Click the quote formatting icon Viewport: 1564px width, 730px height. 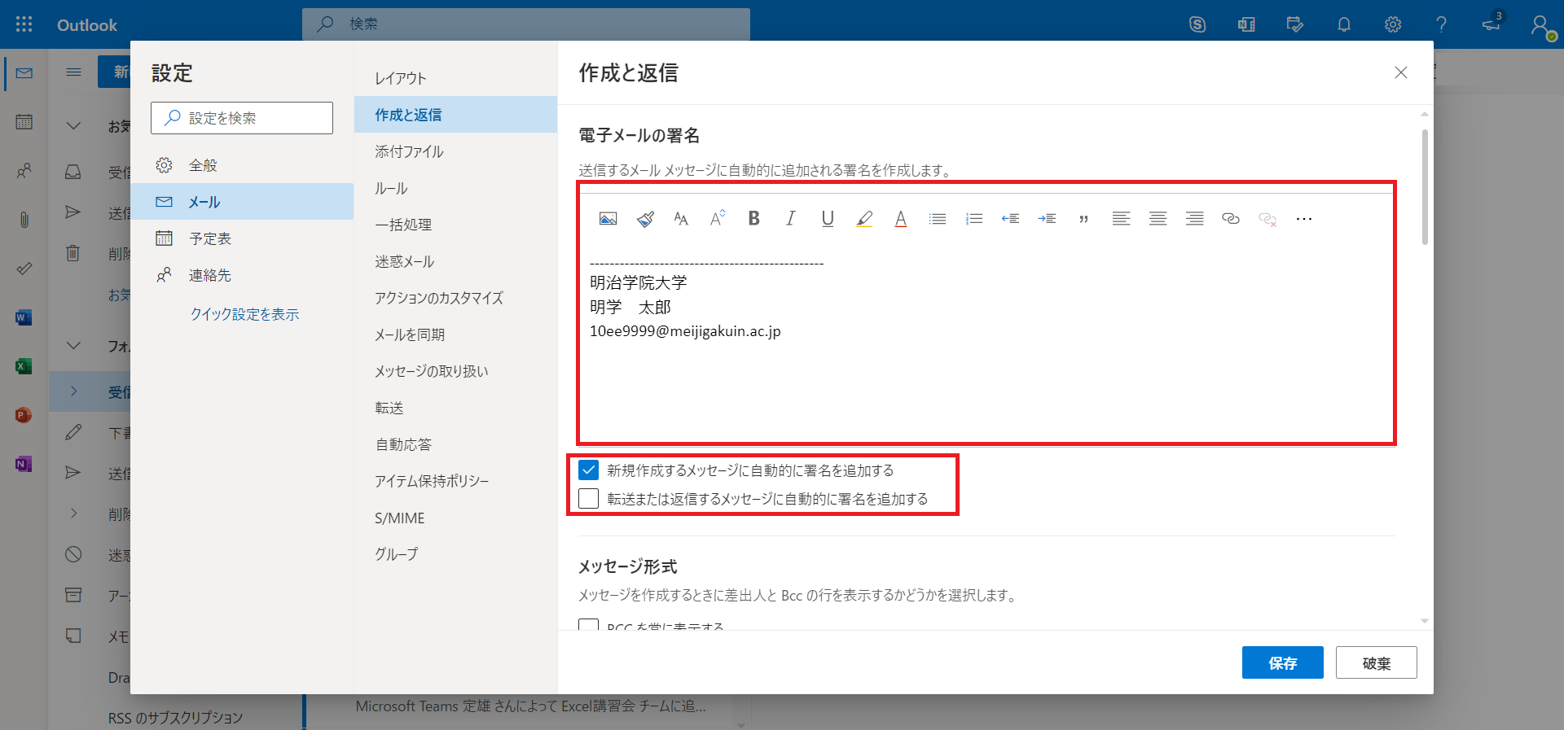pyautogui.click(x=1083, y=219)
